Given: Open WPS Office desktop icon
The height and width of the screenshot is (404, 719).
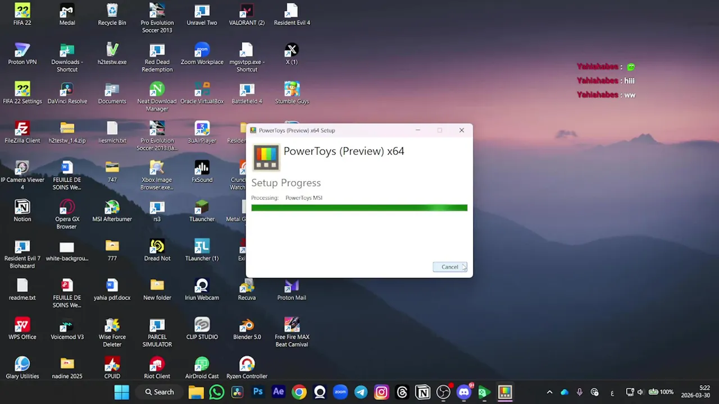Looking at the screenshot, I should tap(22, 328).
